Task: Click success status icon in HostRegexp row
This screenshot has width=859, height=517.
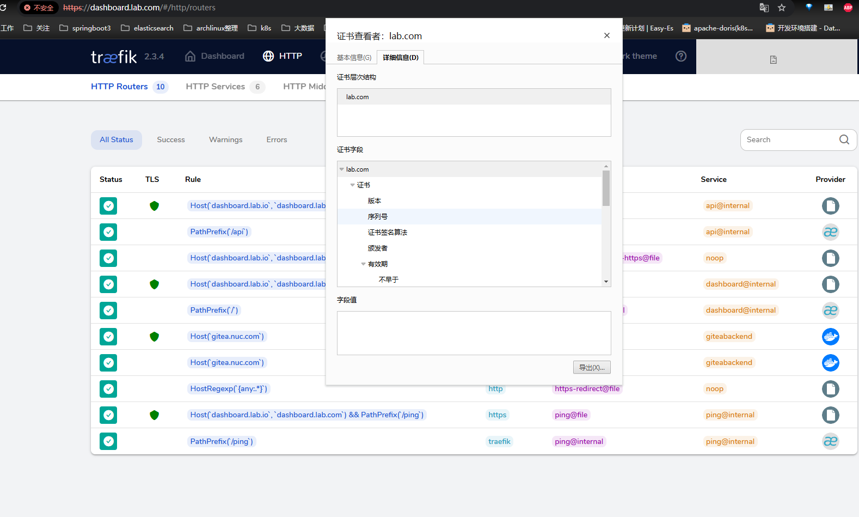Action: click(108, 389)
